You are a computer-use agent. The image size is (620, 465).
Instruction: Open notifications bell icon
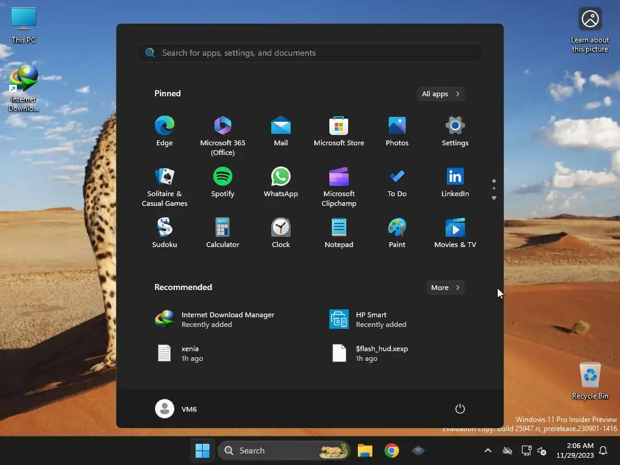604,450
